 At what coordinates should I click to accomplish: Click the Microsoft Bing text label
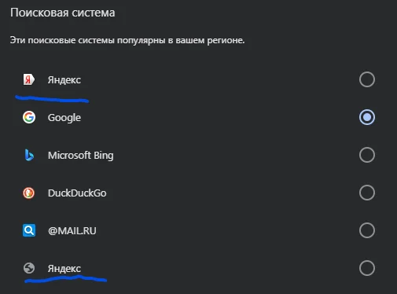81,156
